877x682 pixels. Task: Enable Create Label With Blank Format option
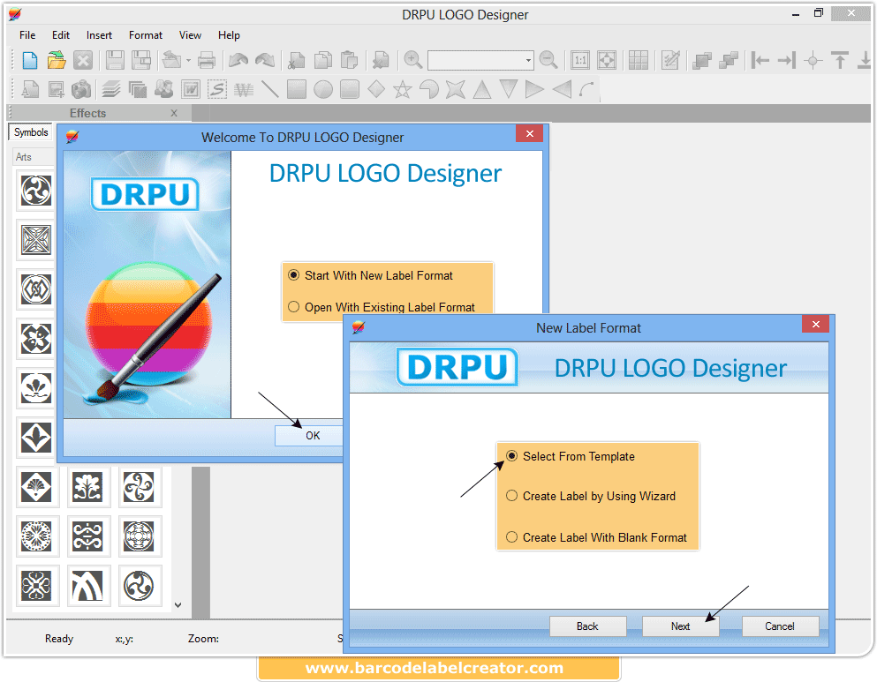pyautogui.click(x=511, y=537)
